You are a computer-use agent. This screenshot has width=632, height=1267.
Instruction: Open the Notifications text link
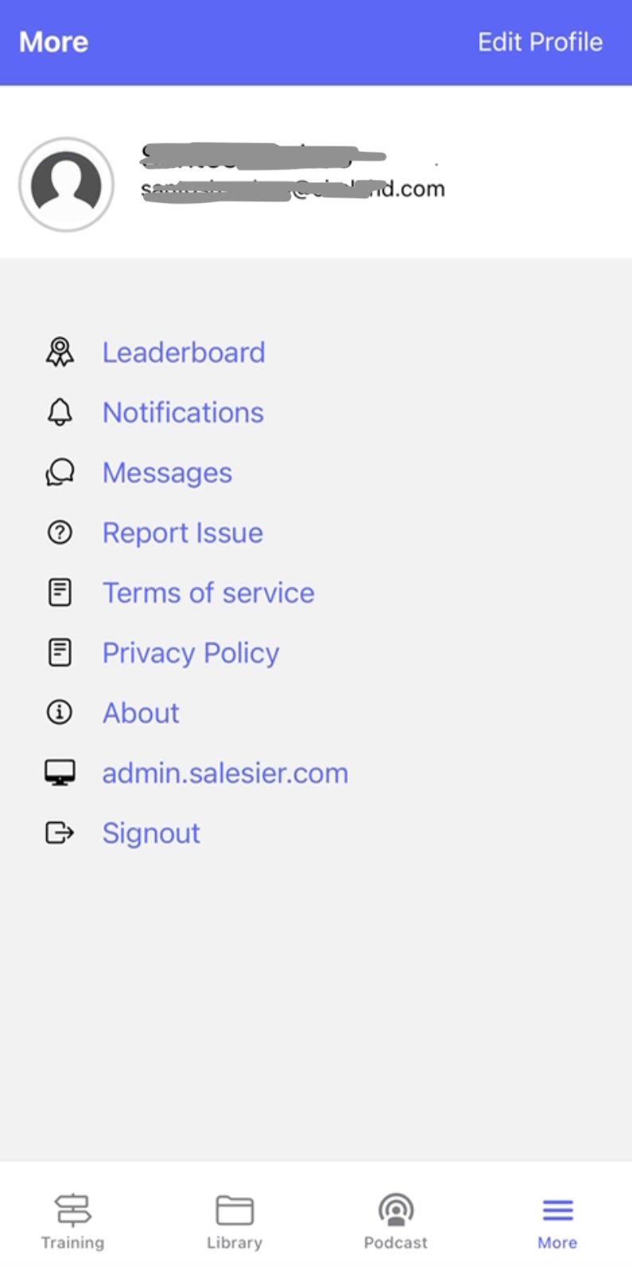(x=183, y=412)
